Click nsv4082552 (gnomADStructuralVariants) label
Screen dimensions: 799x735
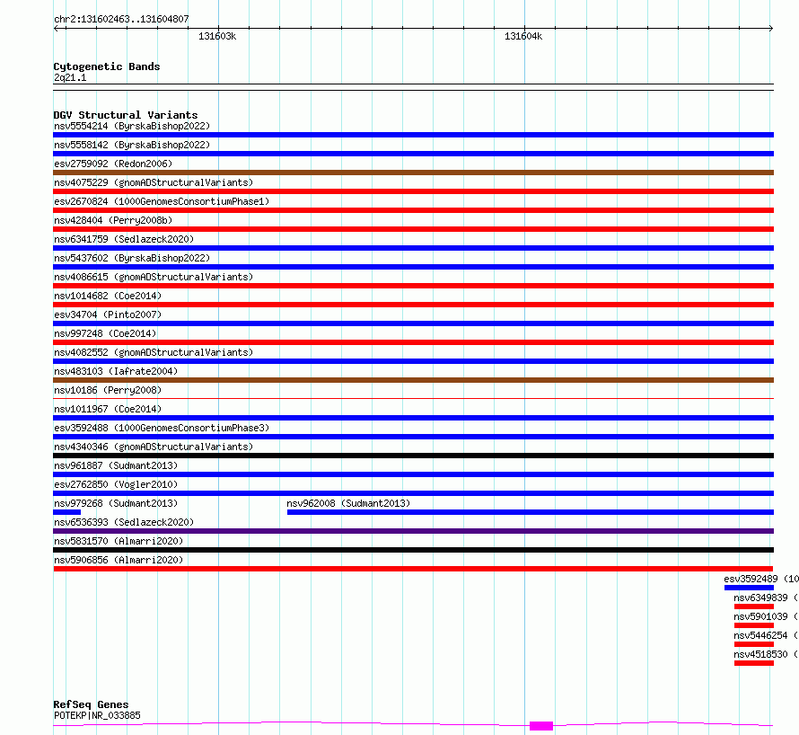(x=154, y=352)
